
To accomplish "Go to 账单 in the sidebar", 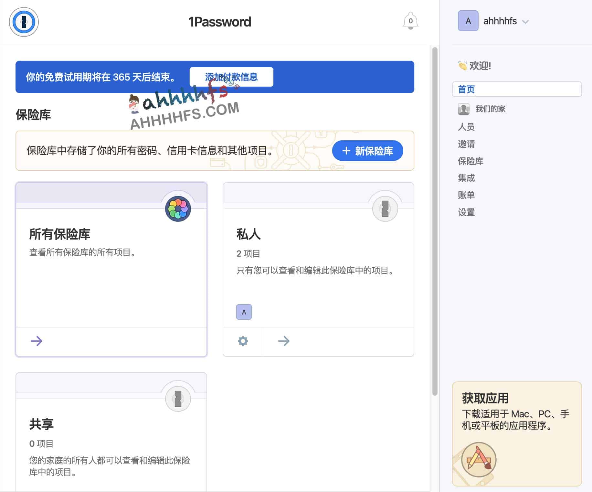I will click(466, 195).
